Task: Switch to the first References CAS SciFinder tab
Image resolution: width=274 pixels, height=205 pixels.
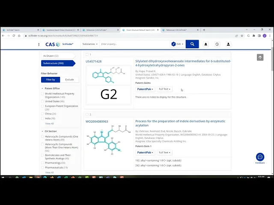Action: pos(101,30)
